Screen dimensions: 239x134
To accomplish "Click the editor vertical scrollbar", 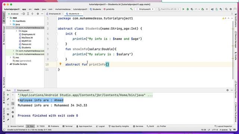I will click(233, 50).
